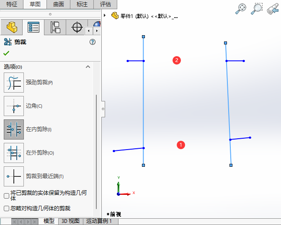281x225 pixels.
Task: Select the 剪裁到最近端(T) option
Action: pyautogui.click(x=14, y=176)
